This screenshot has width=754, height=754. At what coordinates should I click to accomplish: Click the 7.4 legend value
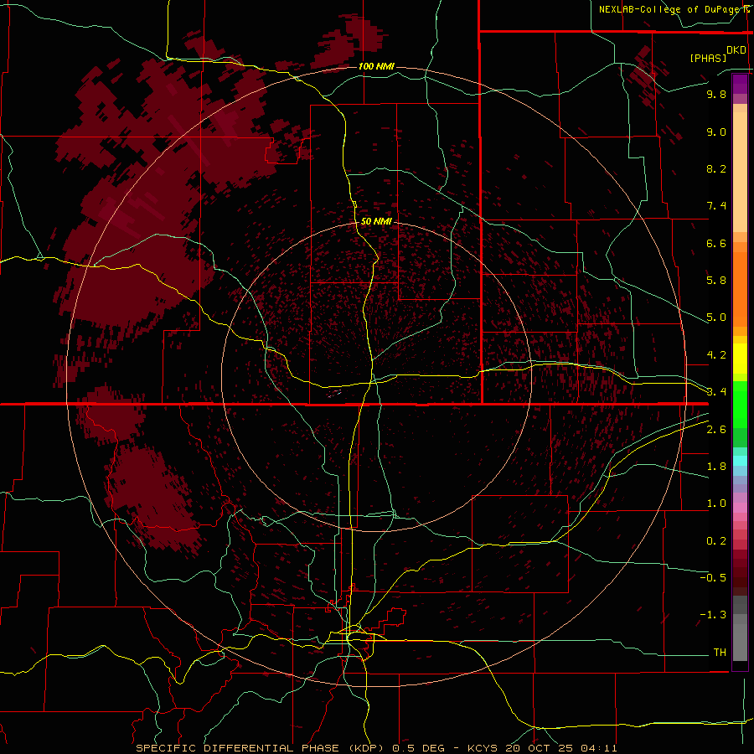click(716, 206)
